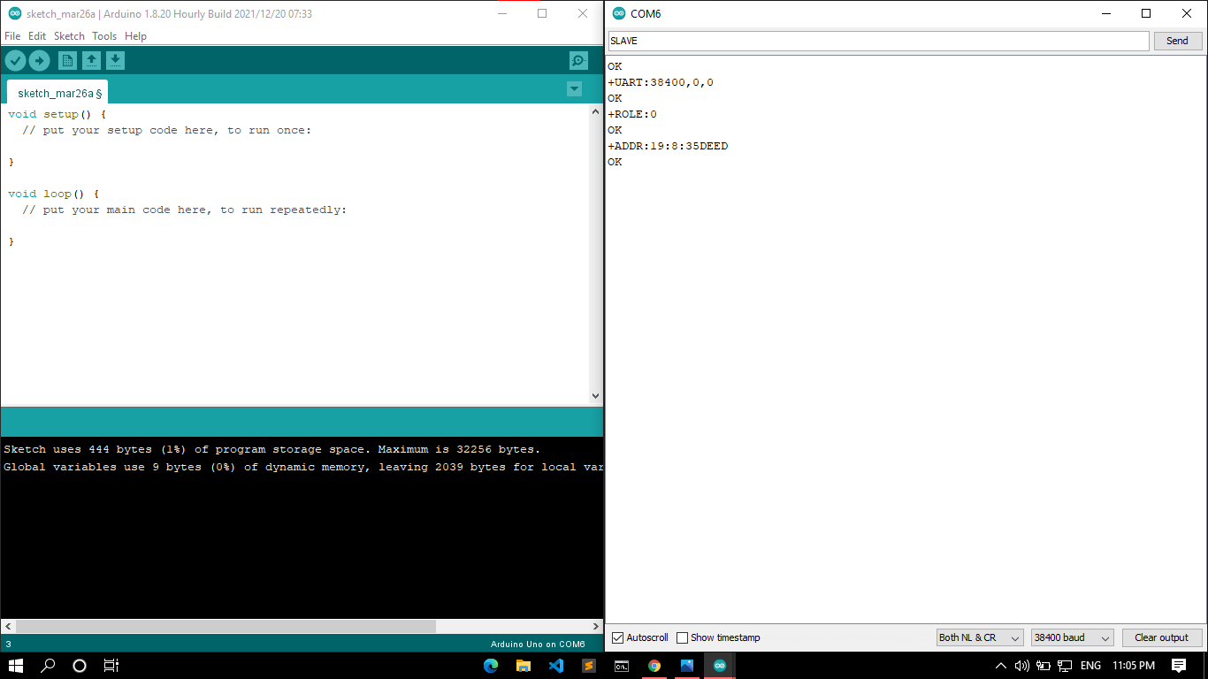Click the 11:05 PM taskbar clock
Image resolution: width=1208 pixels, height=679 pixels.
click(x=1134, y=665)
